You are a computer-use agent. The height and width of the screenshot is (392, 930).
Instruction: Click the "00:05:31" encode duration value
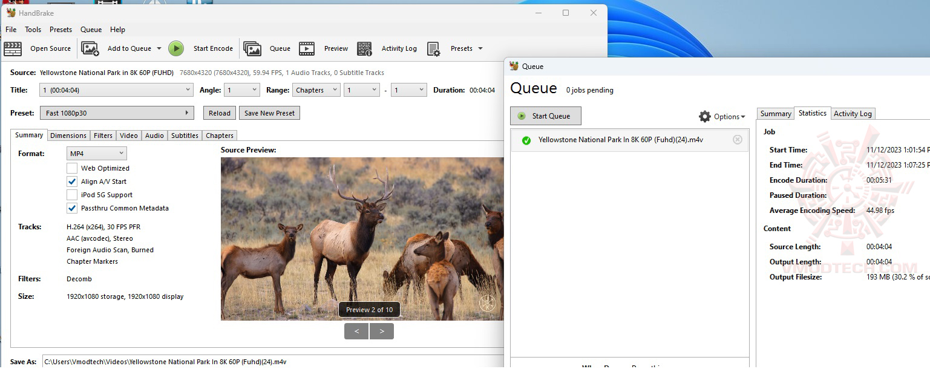(880, 180)
